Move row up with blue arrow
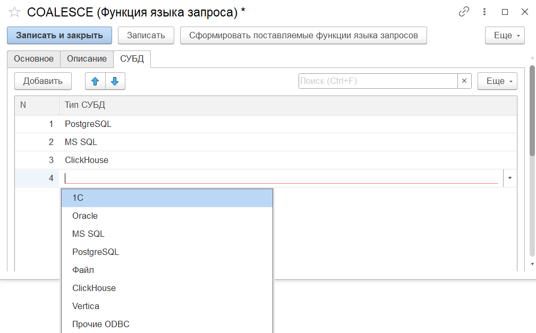The width and height of the screenshot is (536, 333). pyautogui.click(x=96, y=81)
